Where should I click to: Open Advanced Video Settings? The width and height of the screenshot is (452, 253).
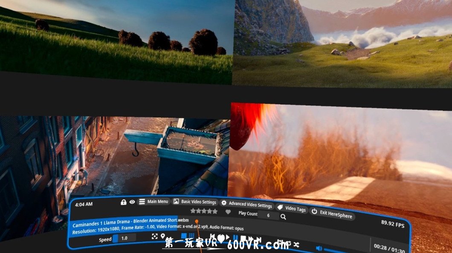tap(247, 204)
